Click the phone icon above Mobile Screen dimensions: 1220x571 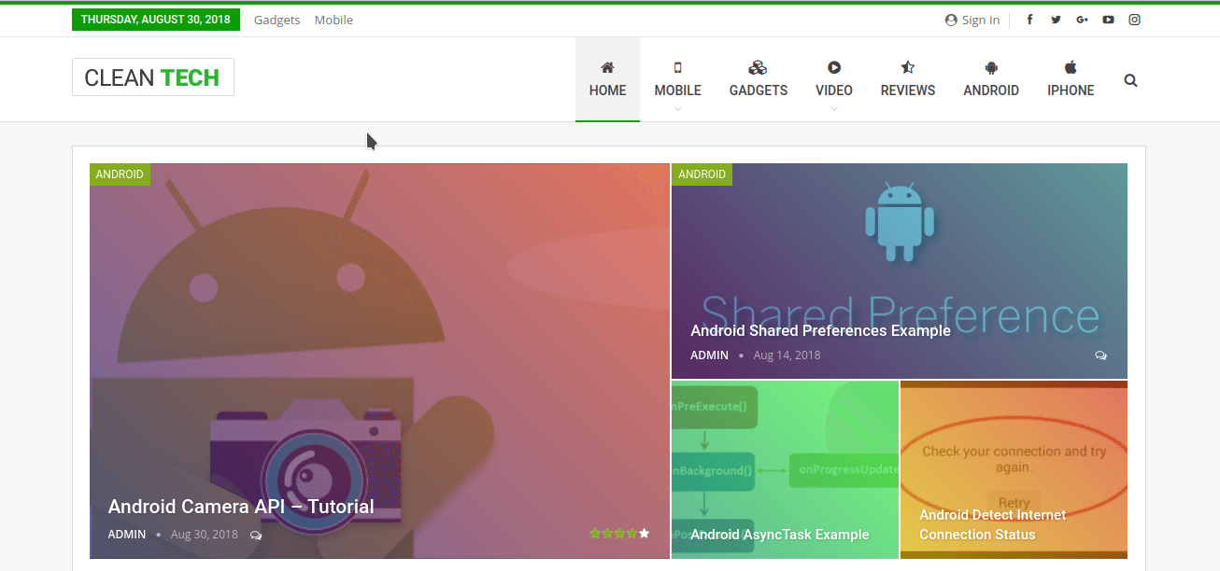pos(678,67)
